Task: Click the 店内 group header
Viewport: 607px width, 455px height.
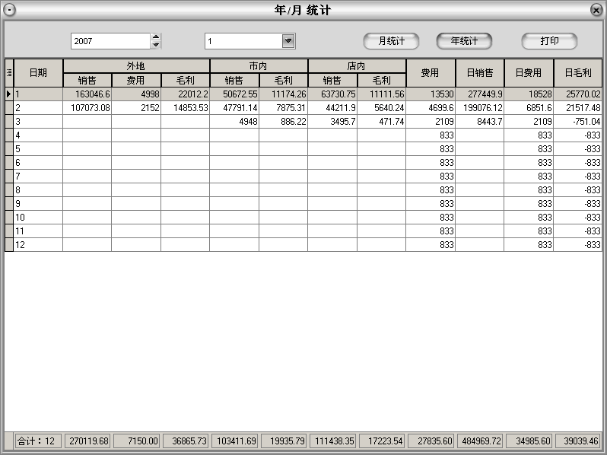Action: [x=357, y=66]
